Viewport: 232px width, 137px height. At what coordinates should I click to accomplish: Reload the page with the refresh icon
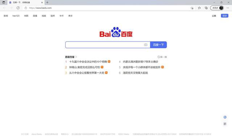(18, 8)
